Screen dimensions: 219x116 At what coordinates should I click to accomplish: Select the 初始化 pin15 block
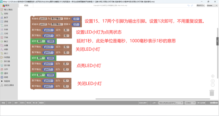point(56,19)
